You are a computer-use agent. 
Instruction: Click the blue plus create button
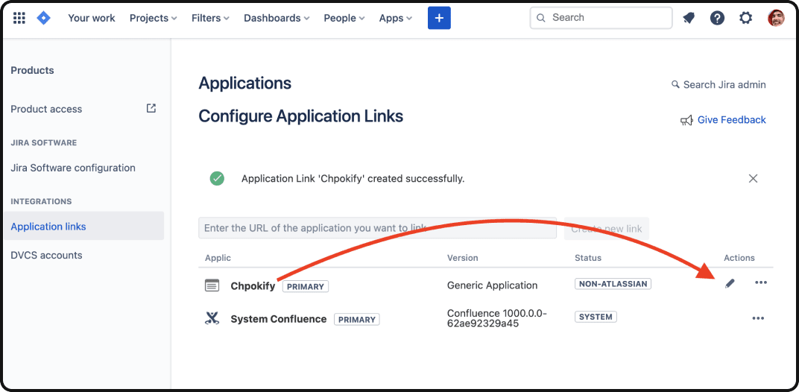coord(439,19)
